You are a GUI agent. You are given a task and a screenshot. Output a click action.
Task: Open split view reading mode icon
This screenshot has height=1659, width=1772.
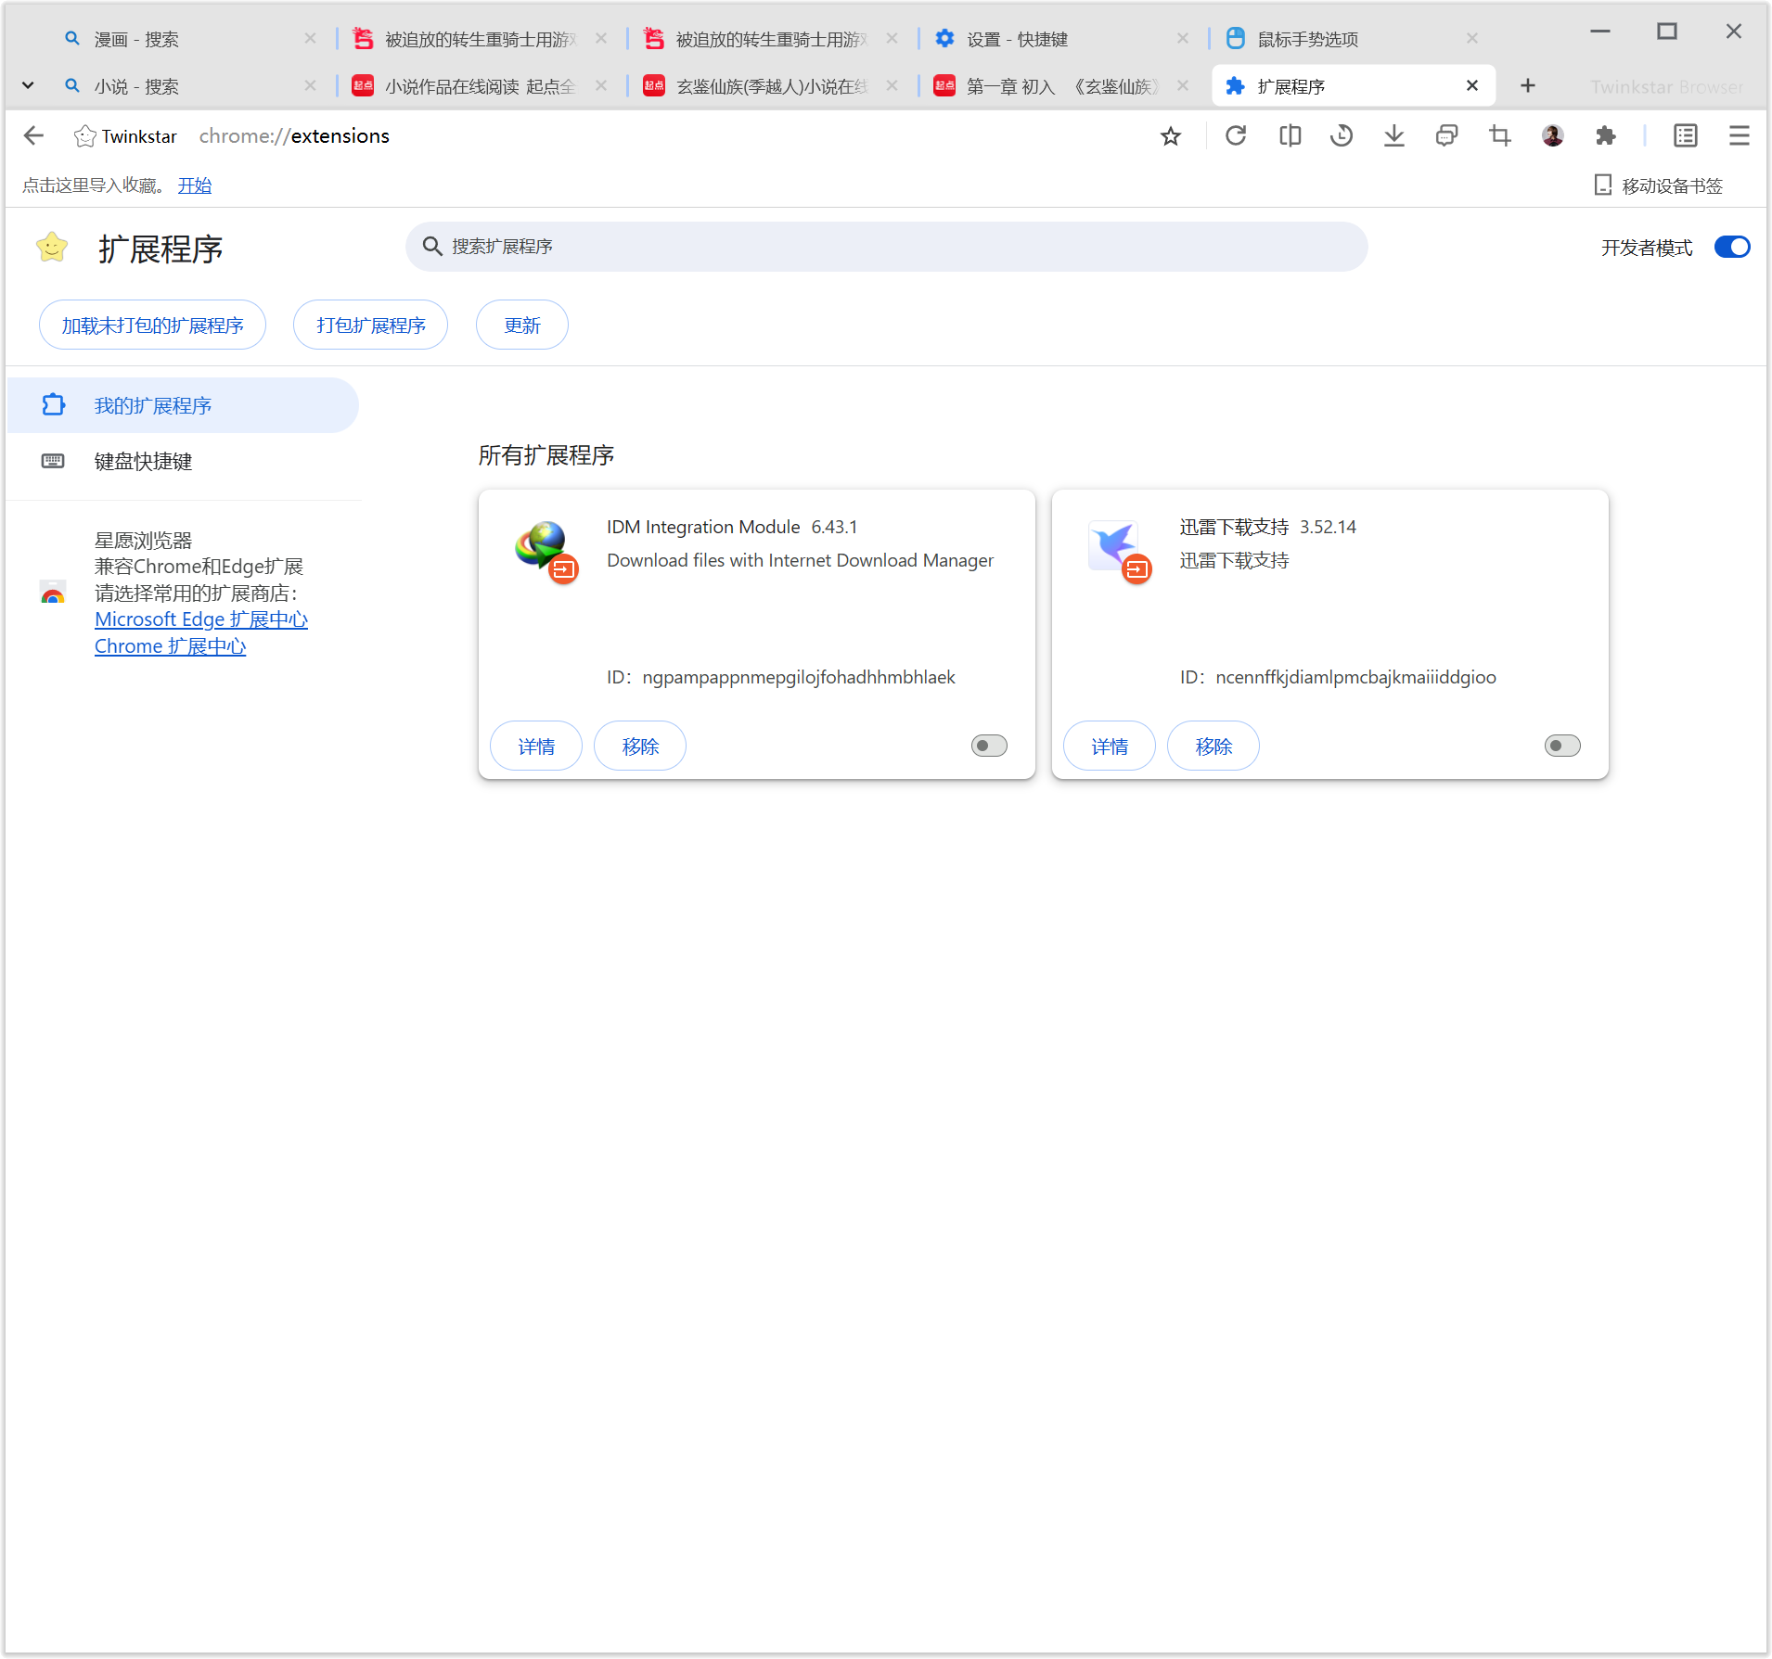pyautogui.click(x=1290, y=136)
